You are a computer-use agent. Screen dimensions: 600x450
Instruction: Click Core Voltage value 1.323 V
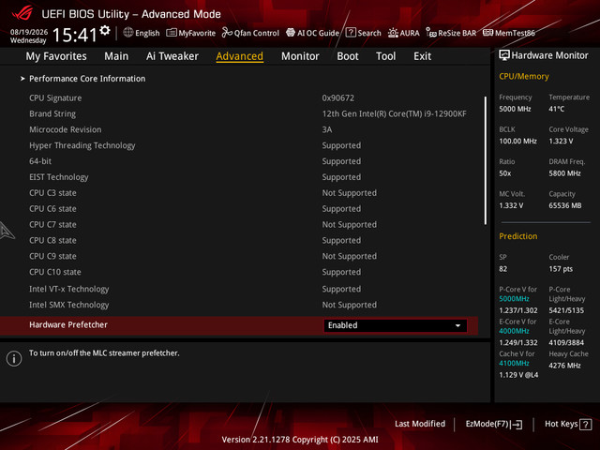point(561,142)
